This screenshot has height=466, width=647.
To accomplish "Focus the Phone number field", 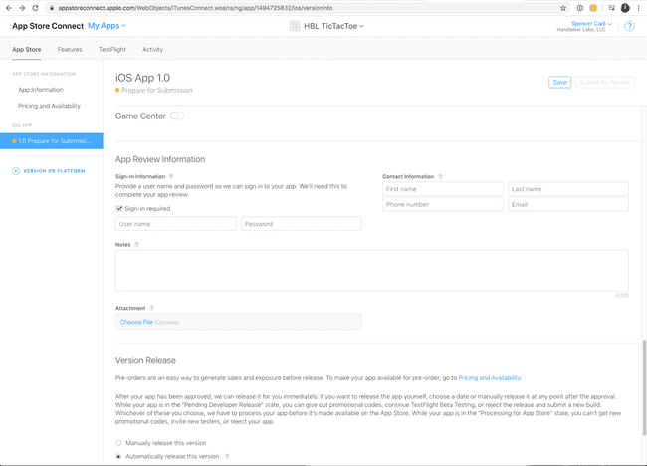I will coord(443,204).
